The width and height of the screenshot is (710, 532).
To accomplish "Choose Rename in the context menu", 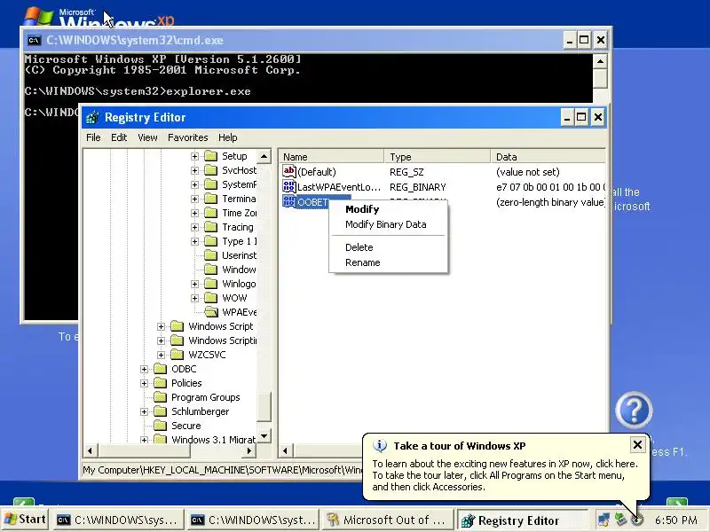I will coord(362,262).
